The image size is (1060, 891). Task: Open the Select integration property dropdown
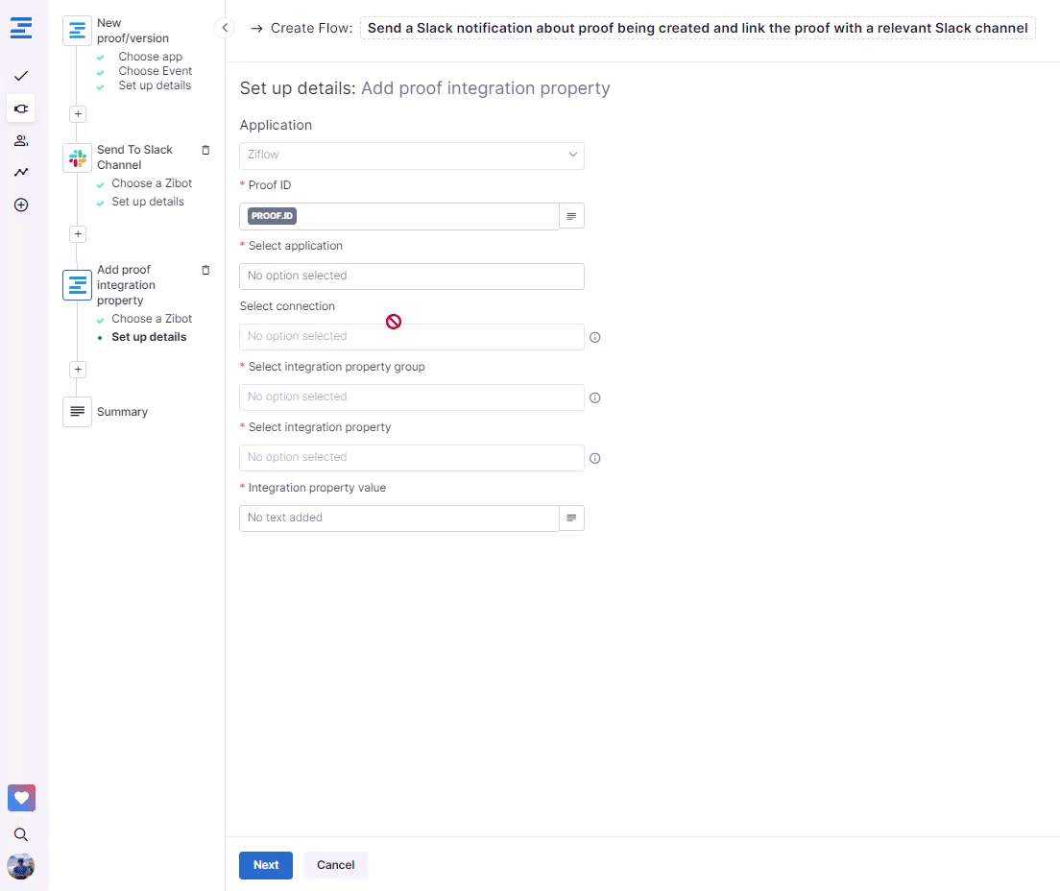point(411,458)
